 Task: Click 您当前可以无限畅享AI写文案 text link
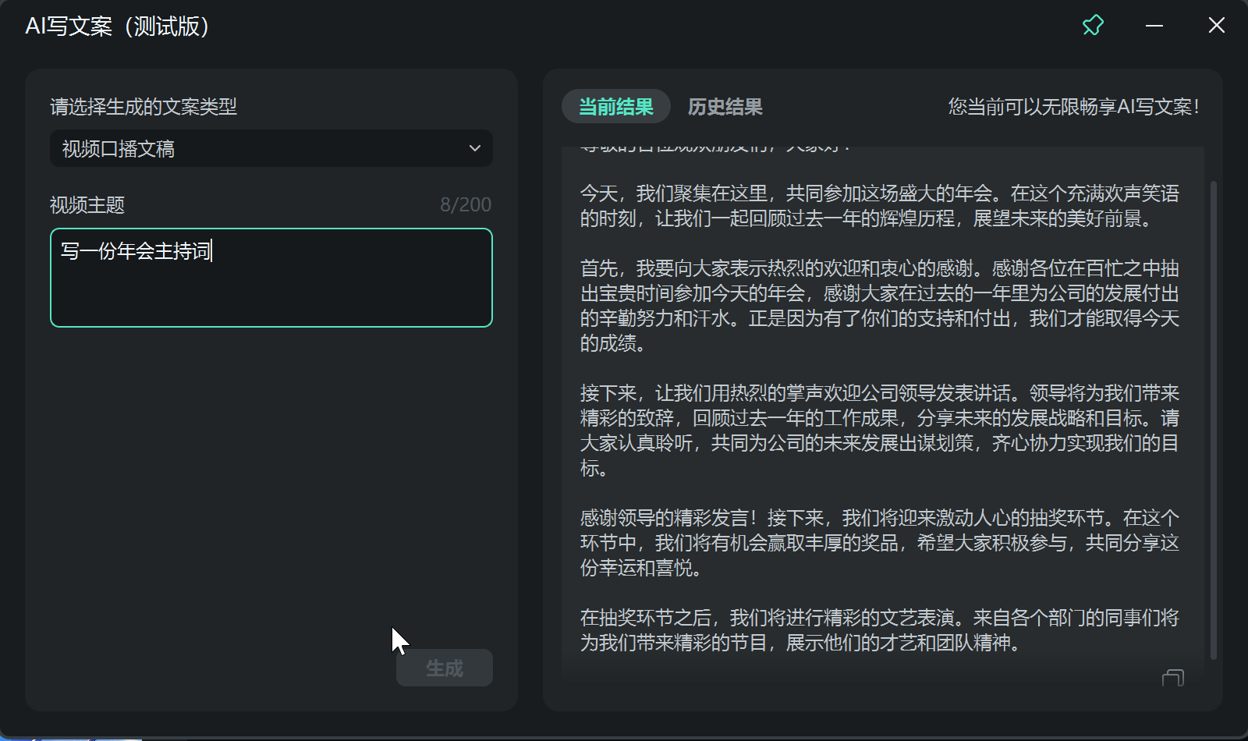click(1076, 106)
